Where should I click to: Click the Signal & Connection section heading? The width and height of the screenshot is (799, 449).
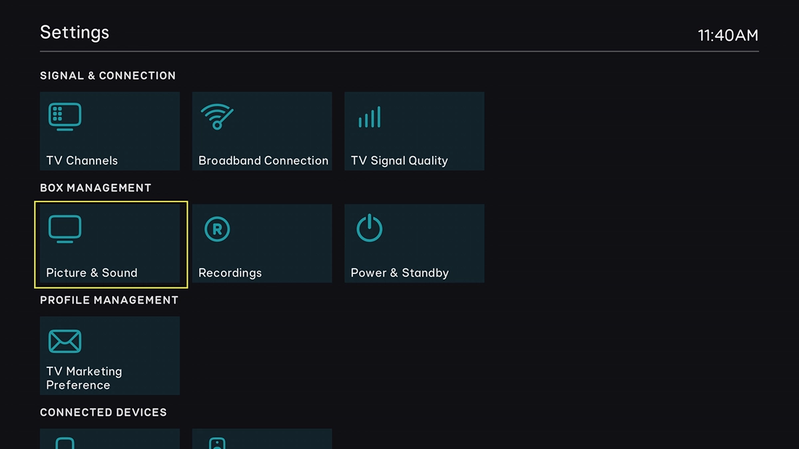(108, 76)
